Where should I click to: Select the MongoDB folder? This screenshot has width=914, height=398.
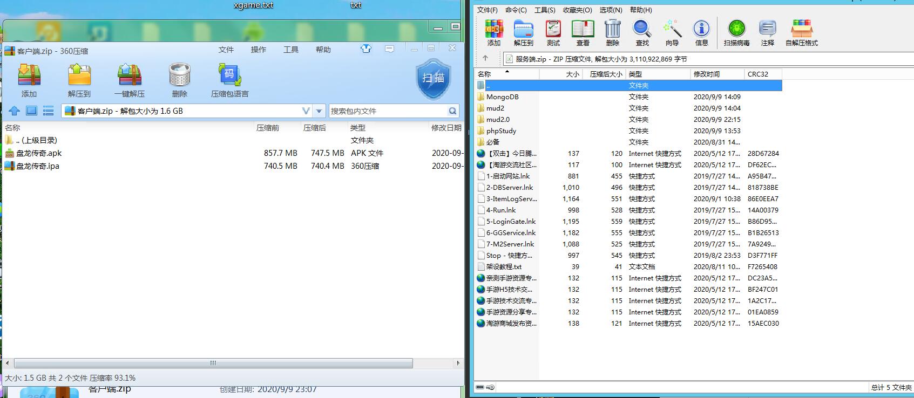pos(502,97)
